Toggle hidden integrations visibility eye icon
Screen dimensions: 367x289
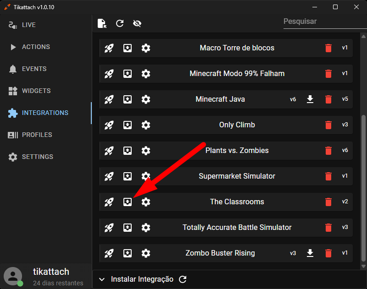click(137, 23)
